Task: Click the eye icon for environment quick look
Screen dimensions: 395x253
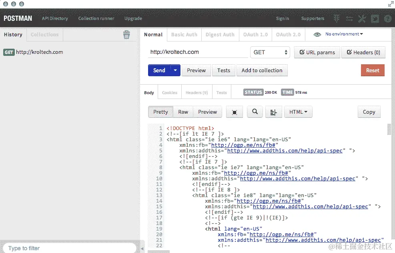Action: (x=317, y=34)
